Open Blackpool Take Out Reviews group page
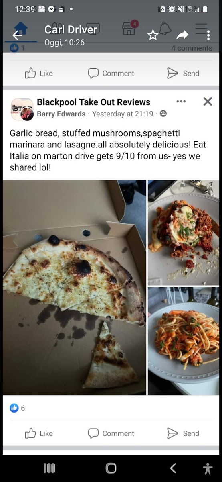Viewport: 222px width, 482px height. tap(93, 102)
